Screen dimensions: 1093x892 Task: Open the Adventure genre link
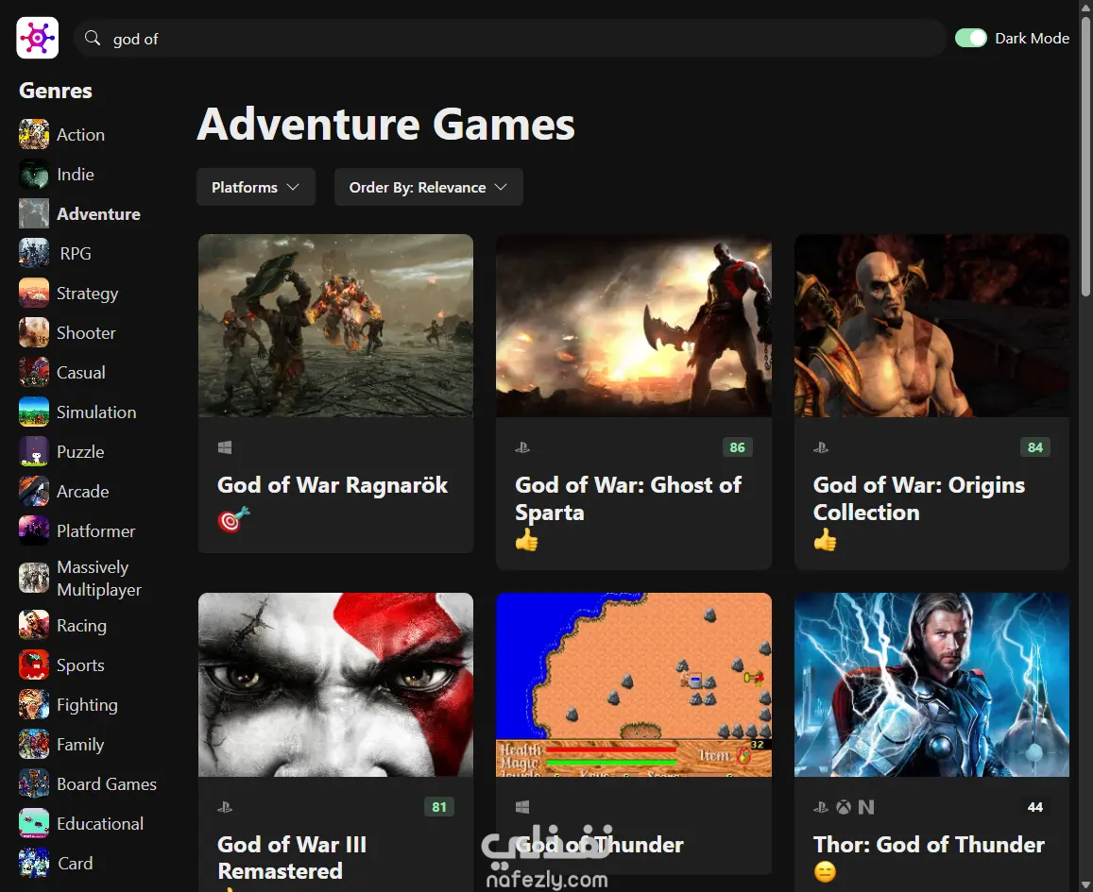(98, 213)
